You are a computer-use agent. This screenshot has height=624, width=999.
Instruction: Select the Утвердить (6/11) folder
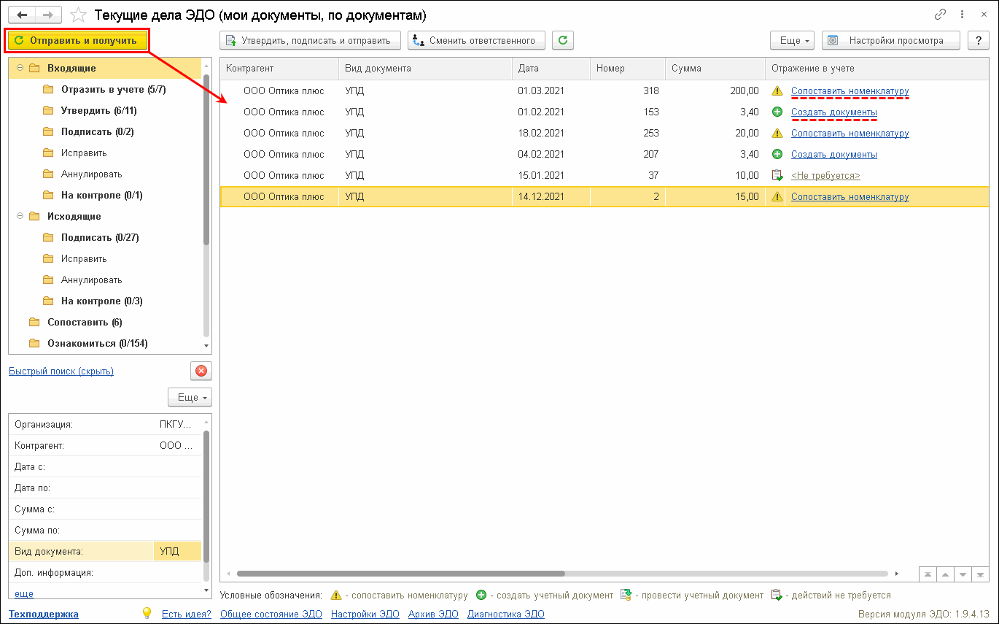point(98,111)
